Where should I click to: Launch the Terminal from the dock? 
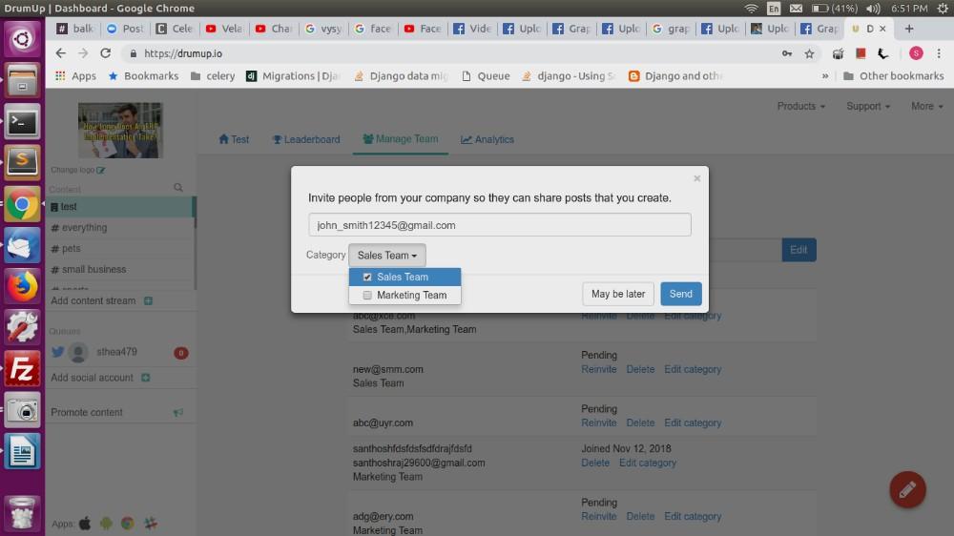click(x=22, y=122)
